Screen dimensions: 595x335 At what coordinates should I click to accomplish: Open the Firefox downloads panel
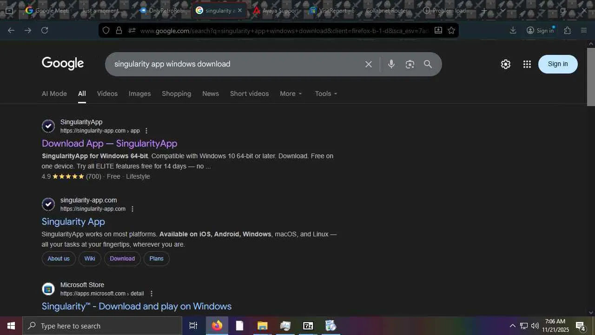tap(513, 30)
